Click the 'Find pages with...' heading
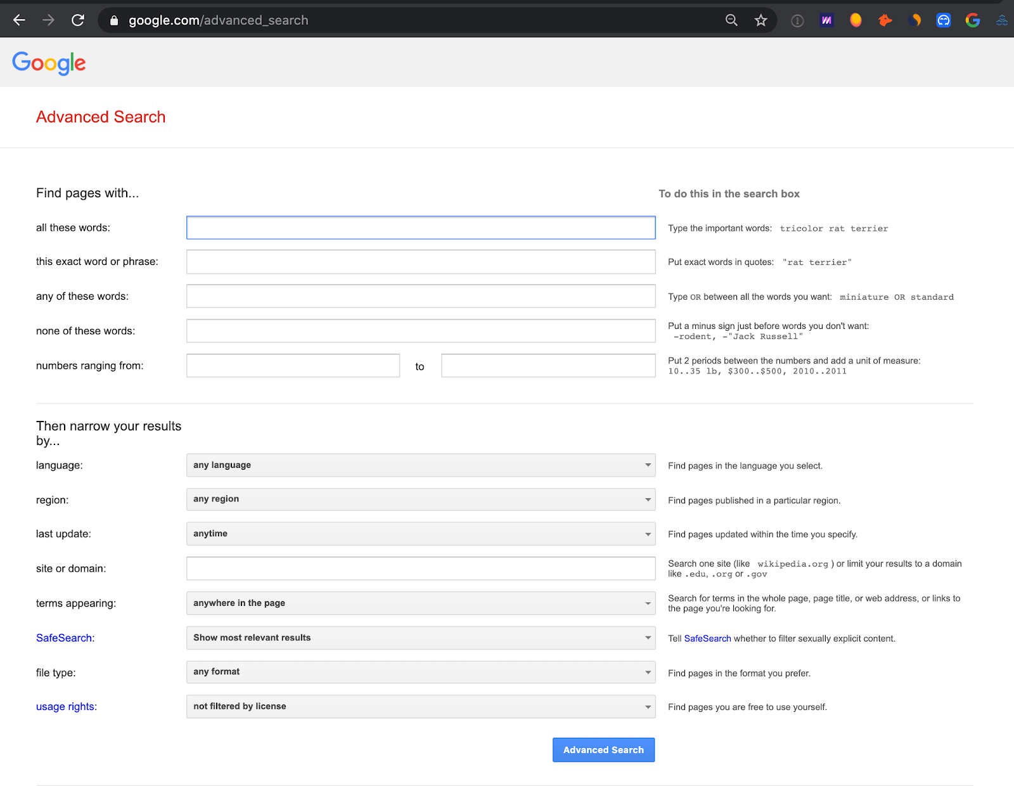 (87, 193)
